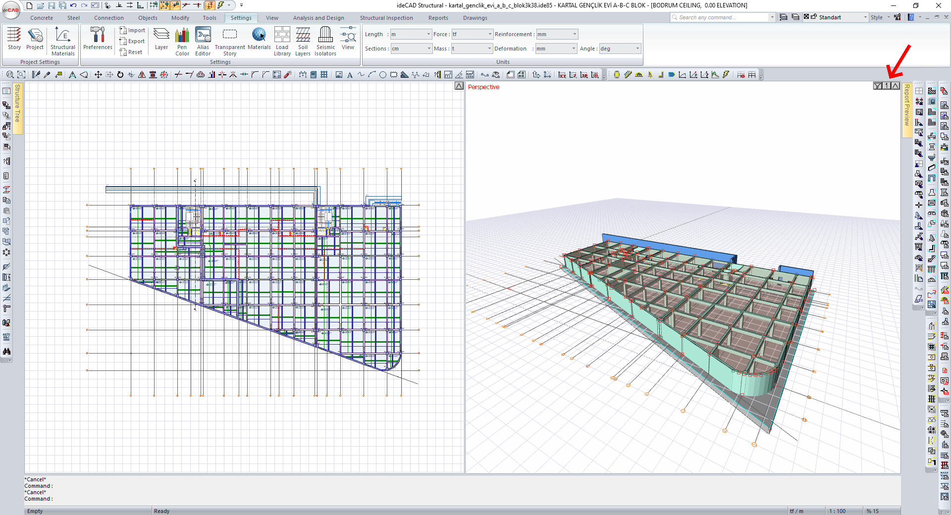The height and width of the screenshot is (515, 951).
Task: Toggle the filter icon in perspective view
Action: pyautogui.click(x=878, y=86)
